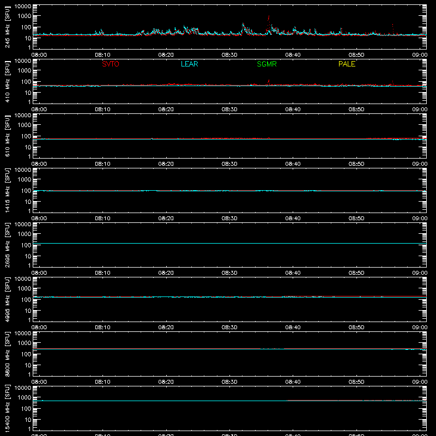
Task: Click '08:50' under the 1415 MHz plot
Action: [356, 219]
